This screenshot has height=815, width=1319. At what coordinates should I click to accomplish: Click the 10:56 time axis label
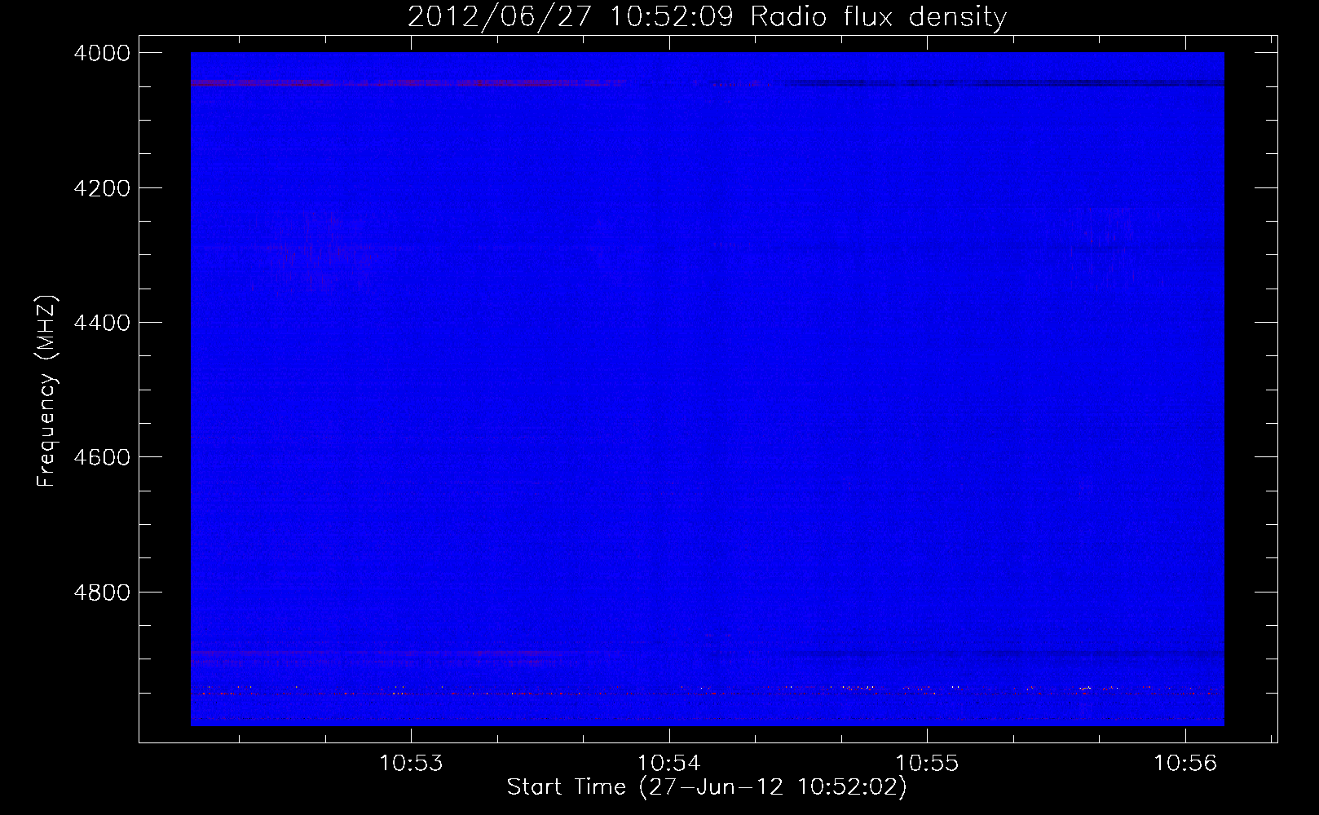coord(1184,763)
